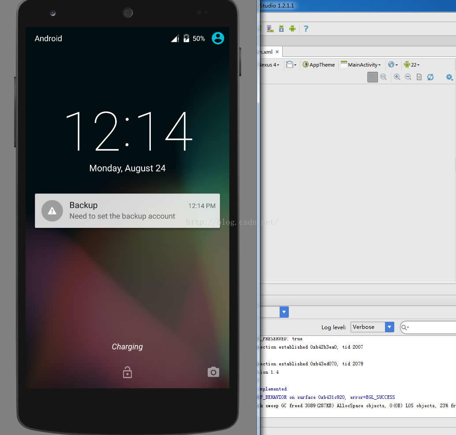Refresh the layout preview
Screen dimensions: 456x435
click(x=430, y=77)
